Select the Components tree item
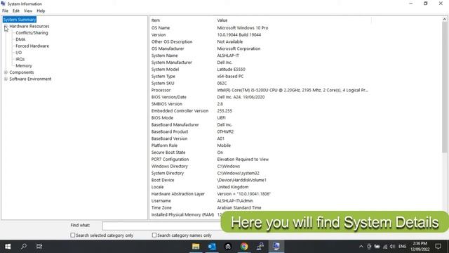Viewport: 449px width, 253px height. click(x=22, y=72)
